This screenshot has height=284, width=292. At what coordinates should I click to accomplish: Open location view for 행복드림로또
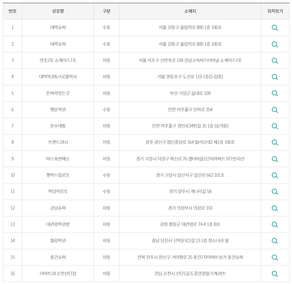(275, 175)
